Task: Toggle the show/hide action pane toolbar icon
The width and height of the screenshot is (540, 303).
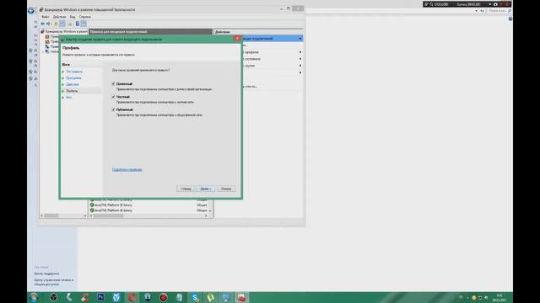Action: tap(84, 24)
